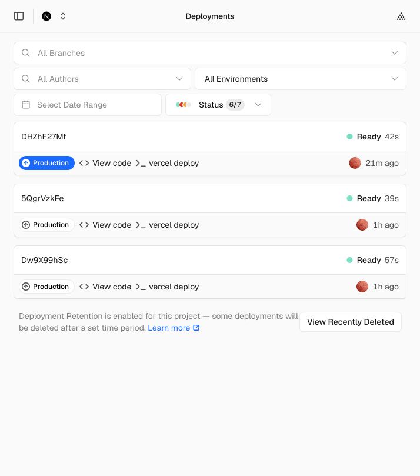This screenshot has width=420, height=476.
Task: Open deployment DHZhF27Mf
Action: [44, 137]
